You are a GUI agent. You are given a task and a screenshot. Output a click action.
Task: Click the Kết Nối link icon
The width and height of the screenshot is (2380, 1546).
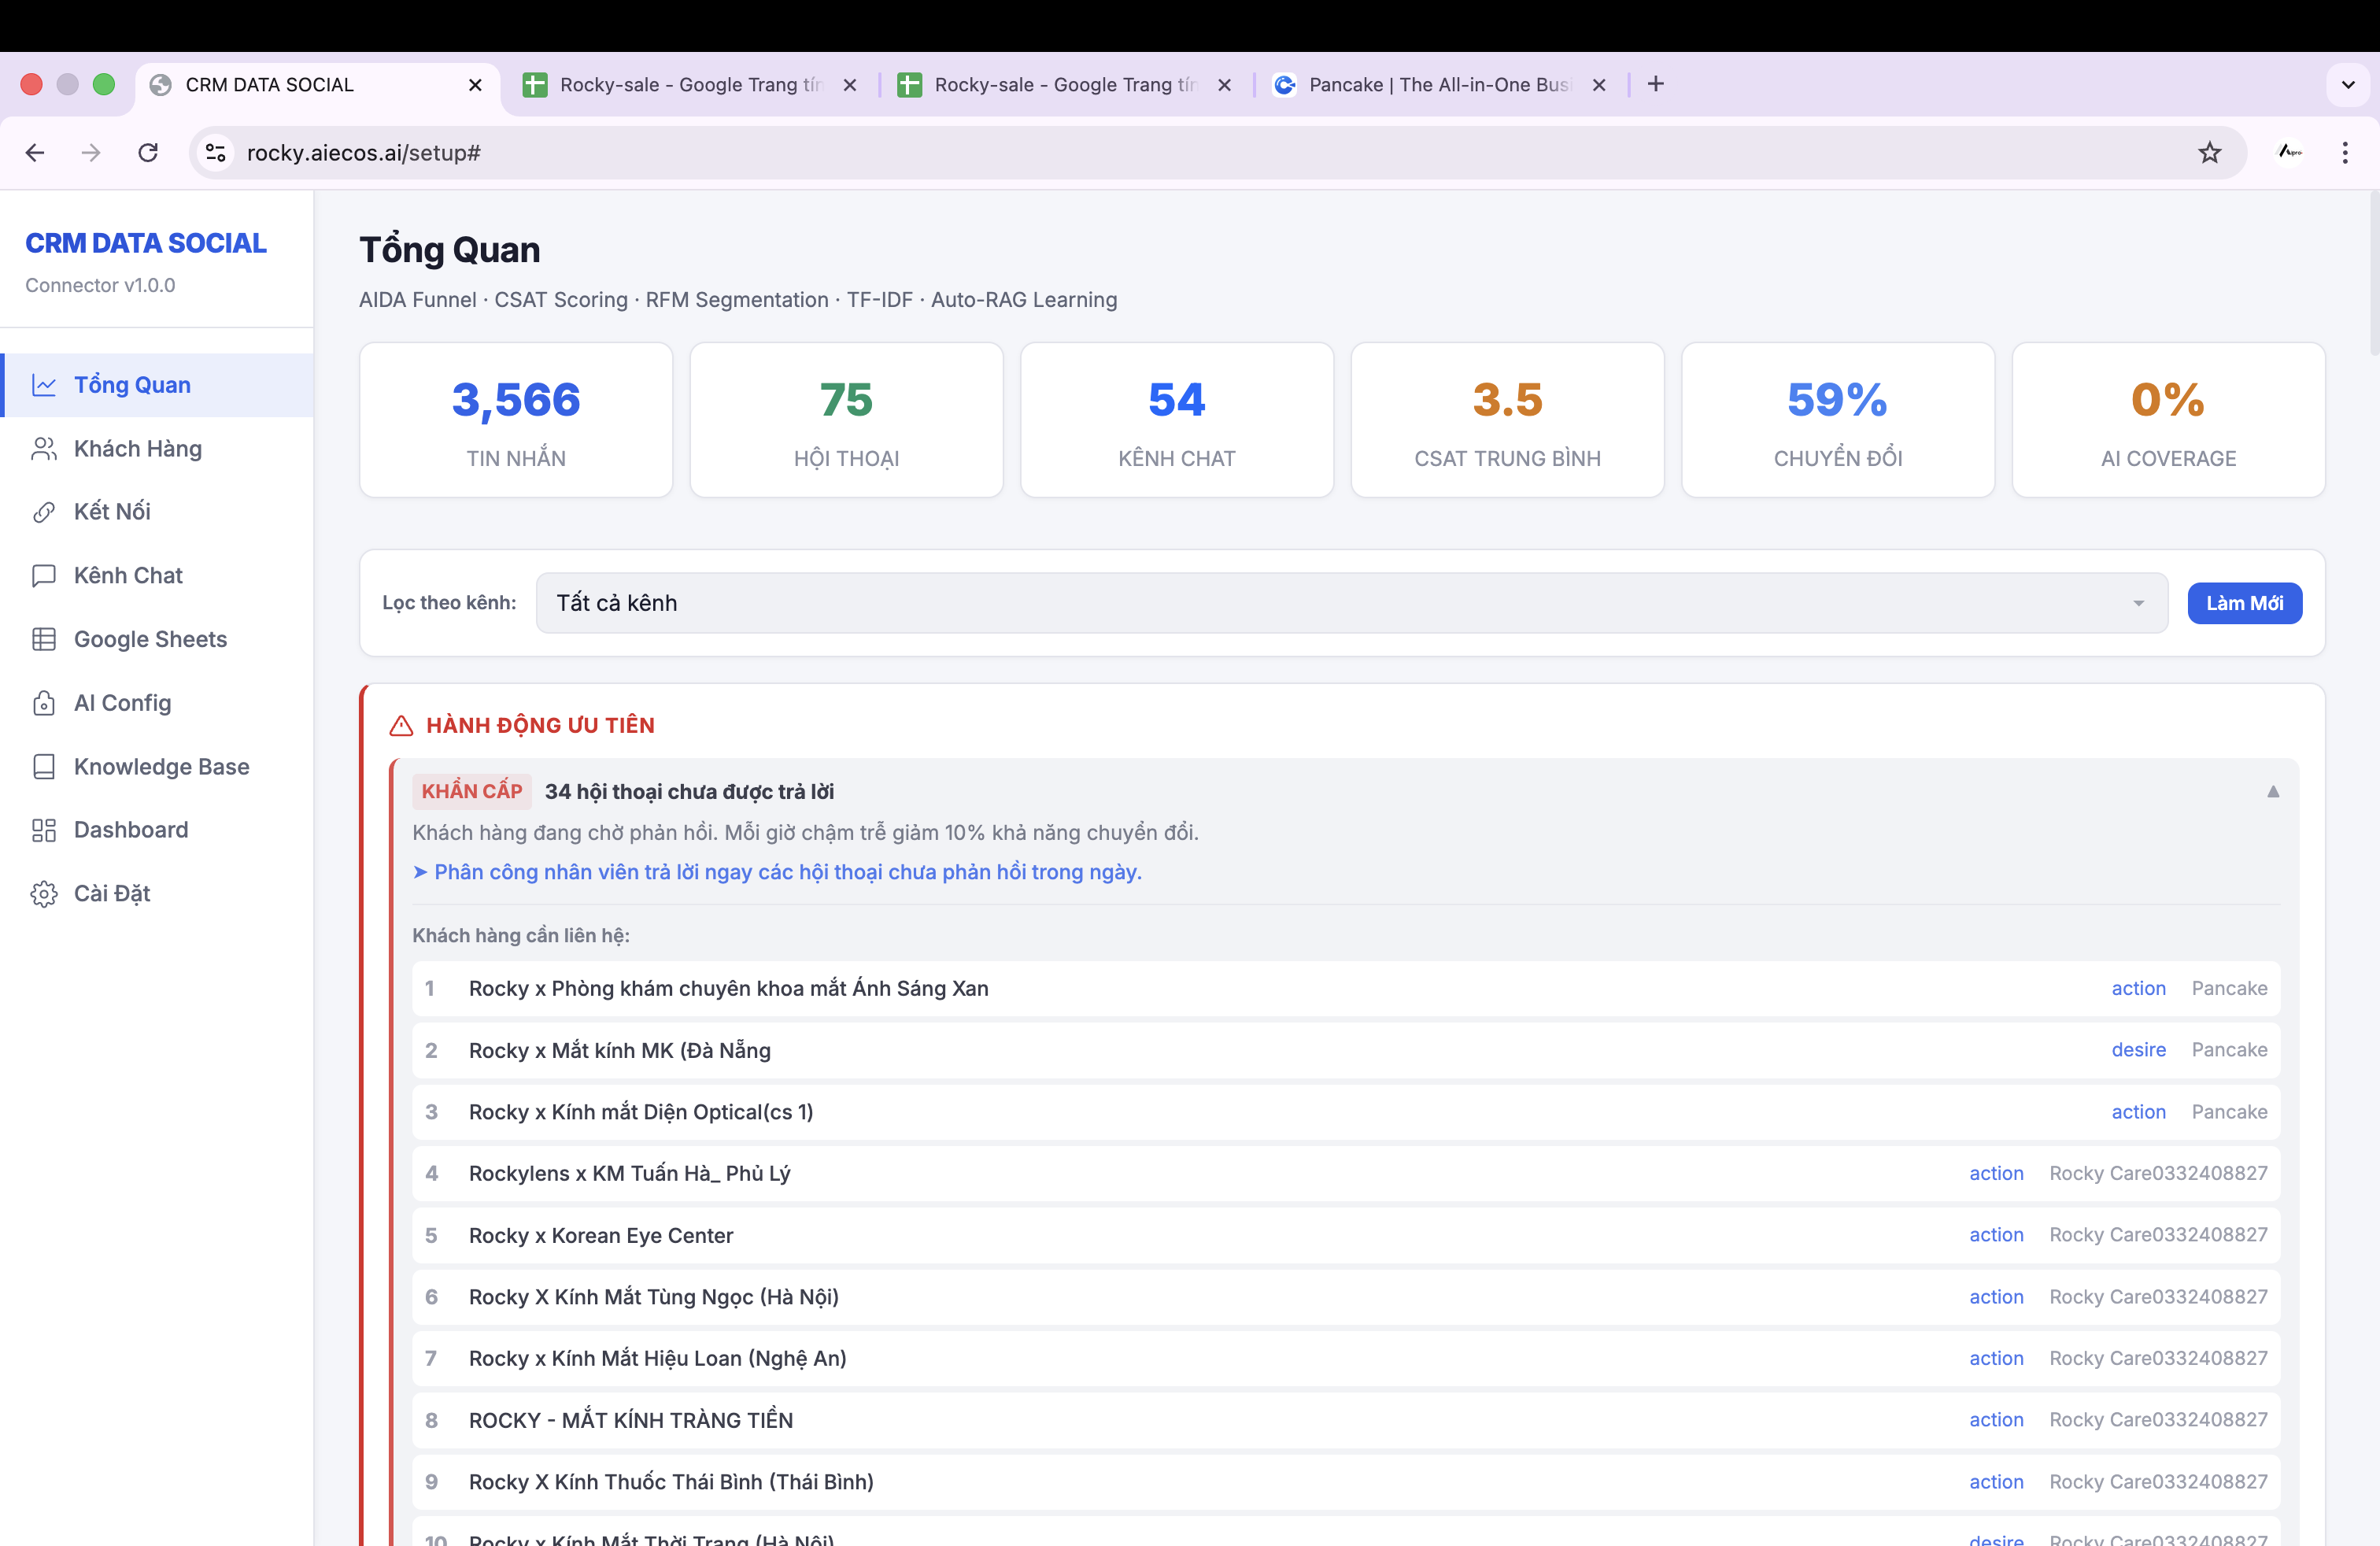pos(44,512)
